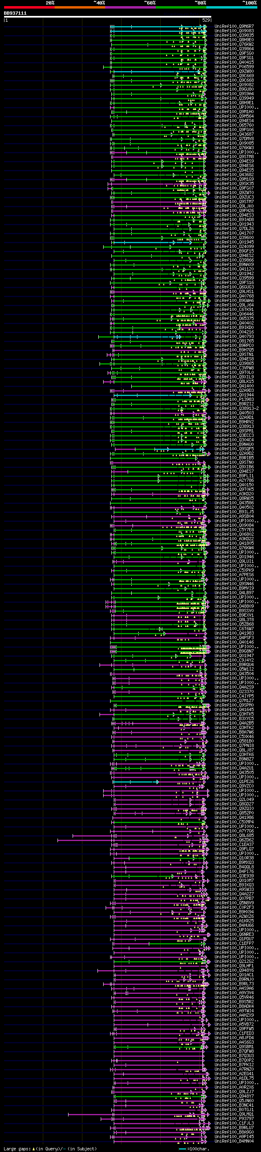Select the UniRef100_Q39949 label

pyautogui.click(x=234, y=98)
